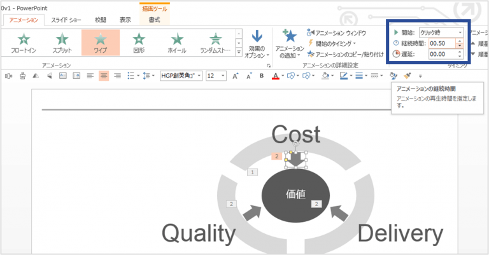Click the Bold formatting button

pyautogui.click(x=262, y=76)
